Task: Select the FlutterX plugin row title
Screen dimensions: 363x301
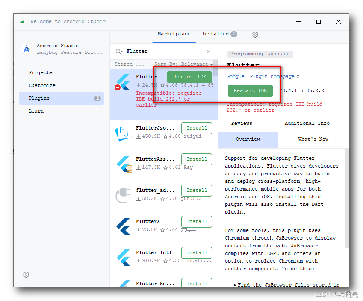Action: tap(148, 221)
